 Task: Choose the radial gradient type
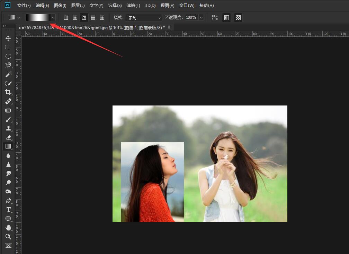75,18
